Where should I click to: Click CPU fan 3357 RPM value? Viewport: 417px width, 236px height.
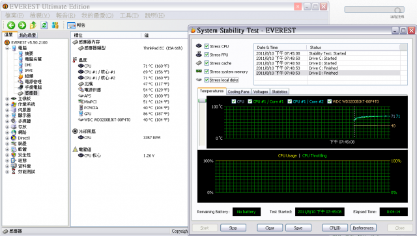tap(152, 138)
